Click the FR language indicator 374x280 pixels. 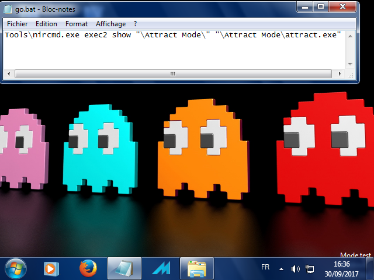tap(265, 267)
